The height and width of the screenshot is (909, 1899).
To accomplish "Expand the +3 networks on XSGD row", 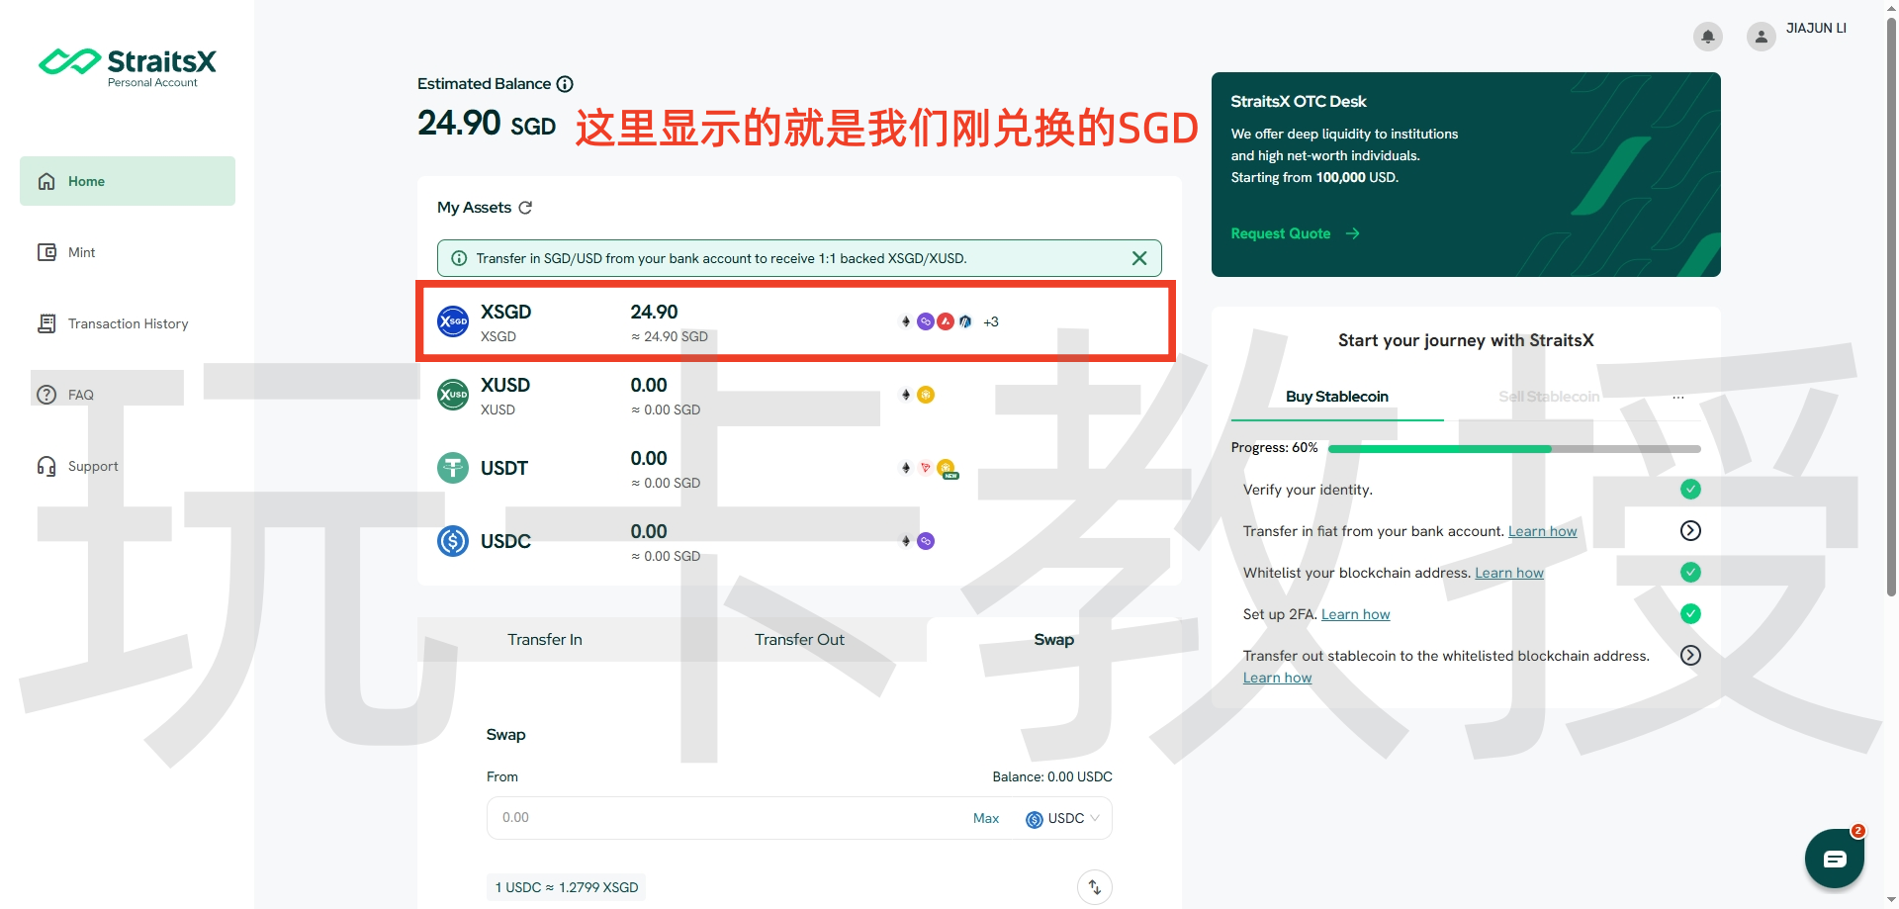I will pyautogui.click(x=991, y=322).
